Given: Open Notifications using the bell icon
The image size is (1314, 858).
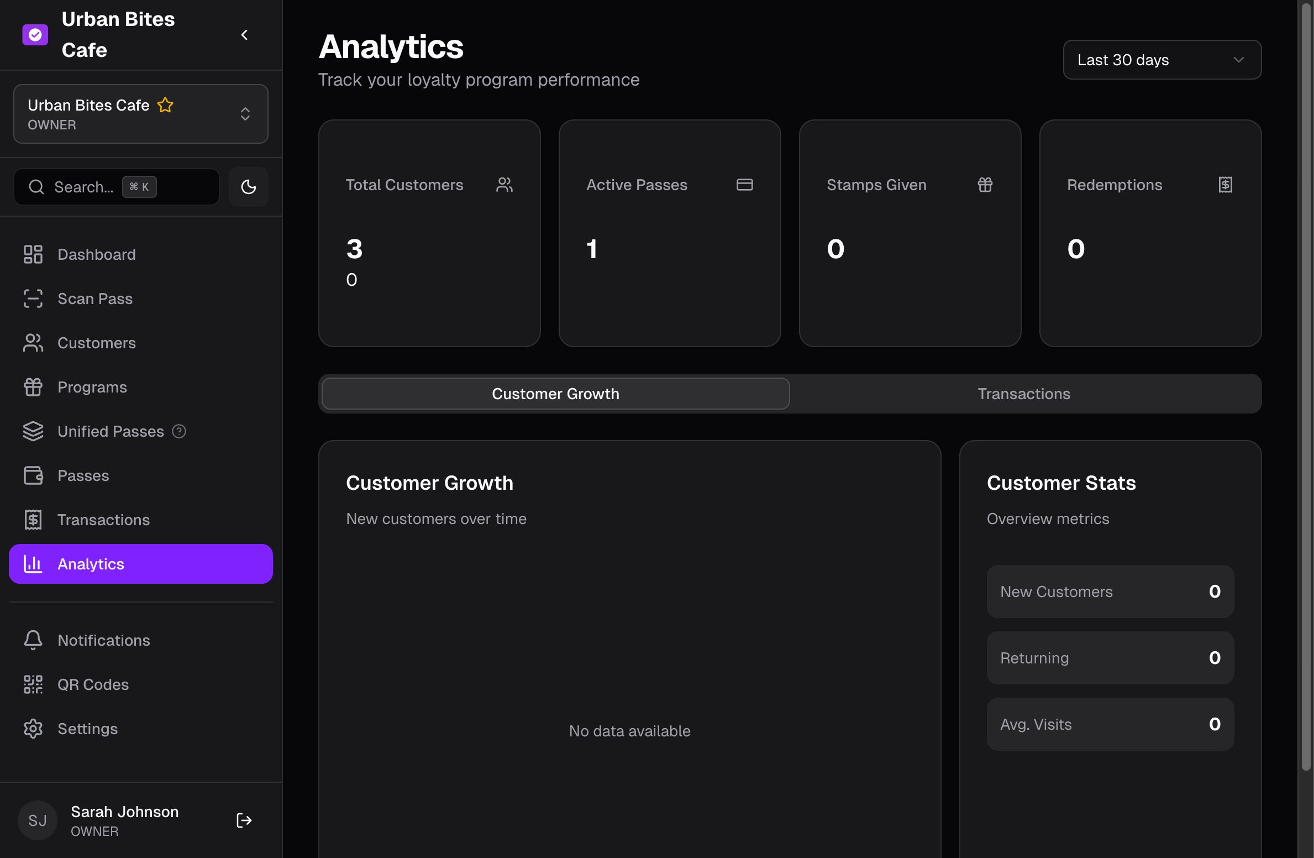Looking at the screenshot, I should pyautogui.click(x=33, y=640).
